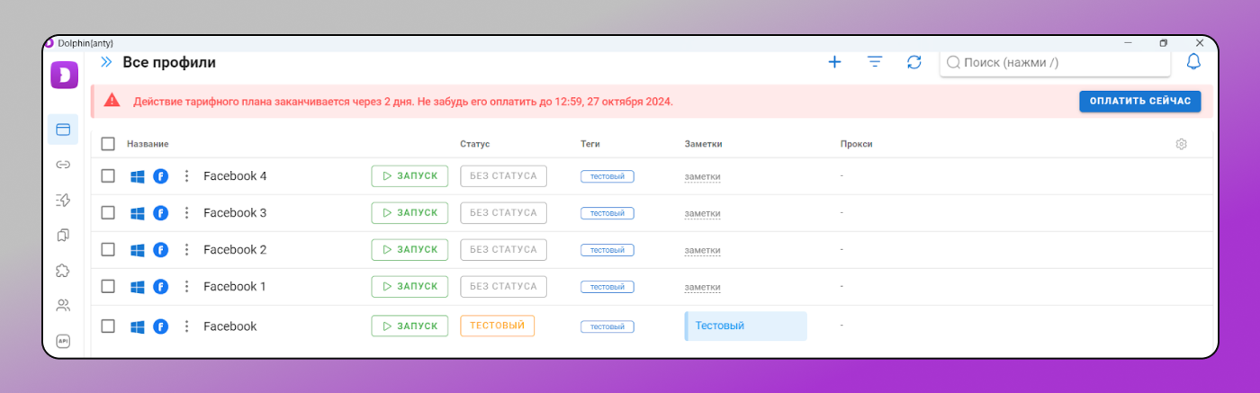This screenshot has width=1260, height=393.
Task: Open table column settings gear
Action: [x=1181, y=144]
